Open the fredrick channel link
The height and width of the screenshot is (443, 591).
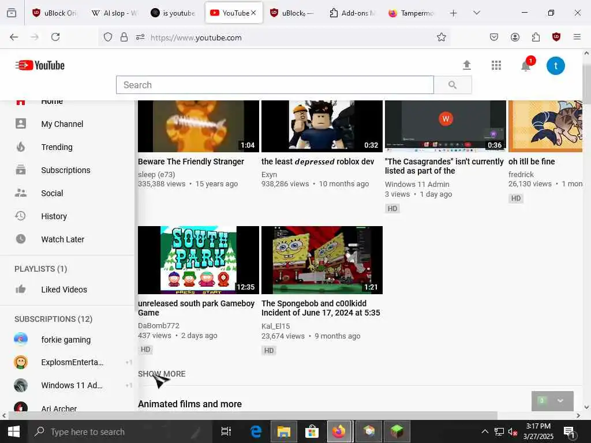(x=521, y=174)
